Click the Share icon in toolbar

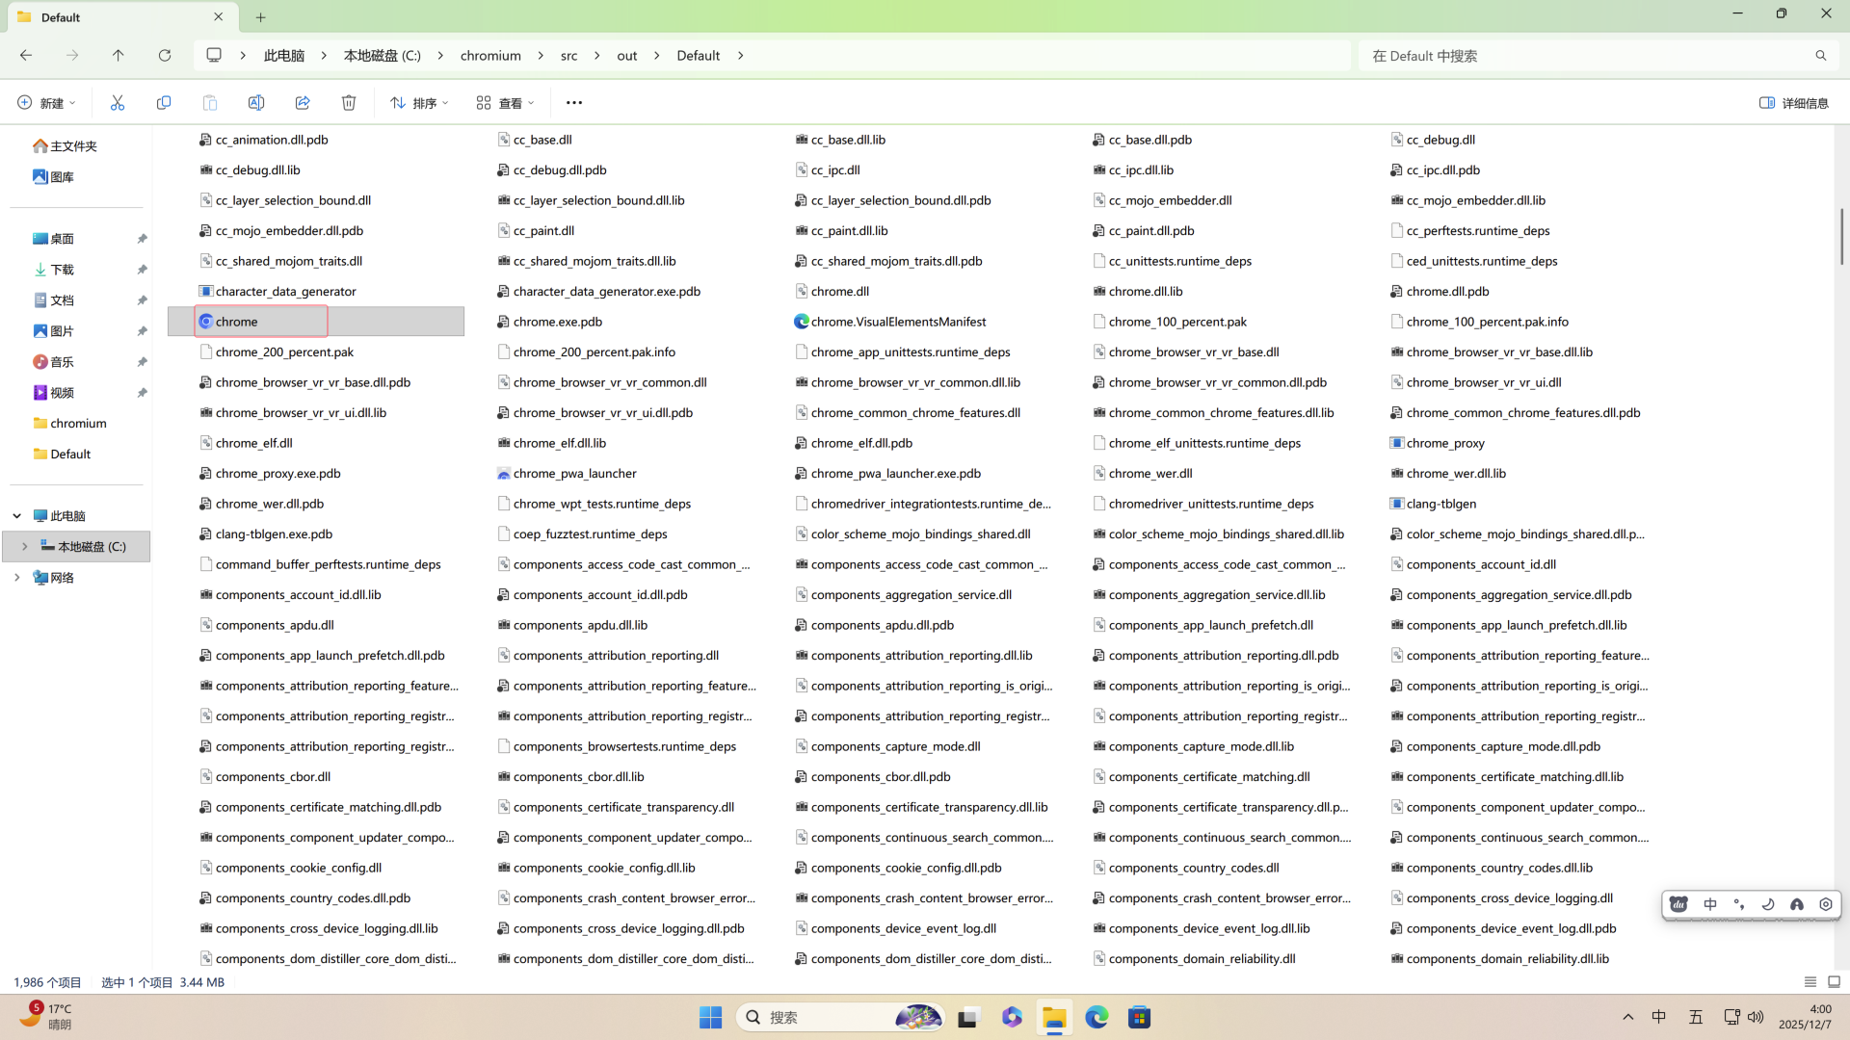click(x=303, y=103)
